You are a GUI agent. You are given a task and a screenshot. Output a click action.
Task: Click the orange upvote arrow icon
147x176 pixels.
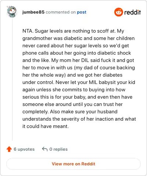9,149
